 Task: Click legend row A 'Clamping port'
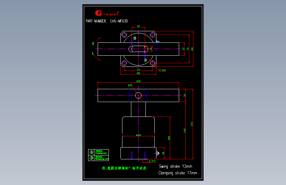tap(99, 152)
